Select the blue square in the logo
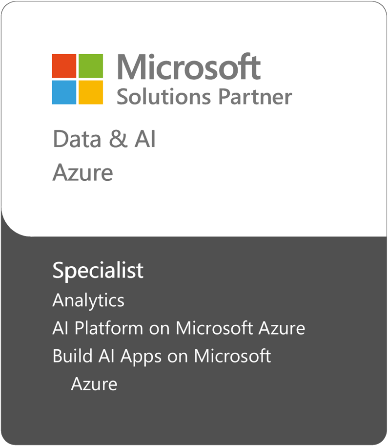The width and height of the screenshot is (388, 446). coord(64,92)
